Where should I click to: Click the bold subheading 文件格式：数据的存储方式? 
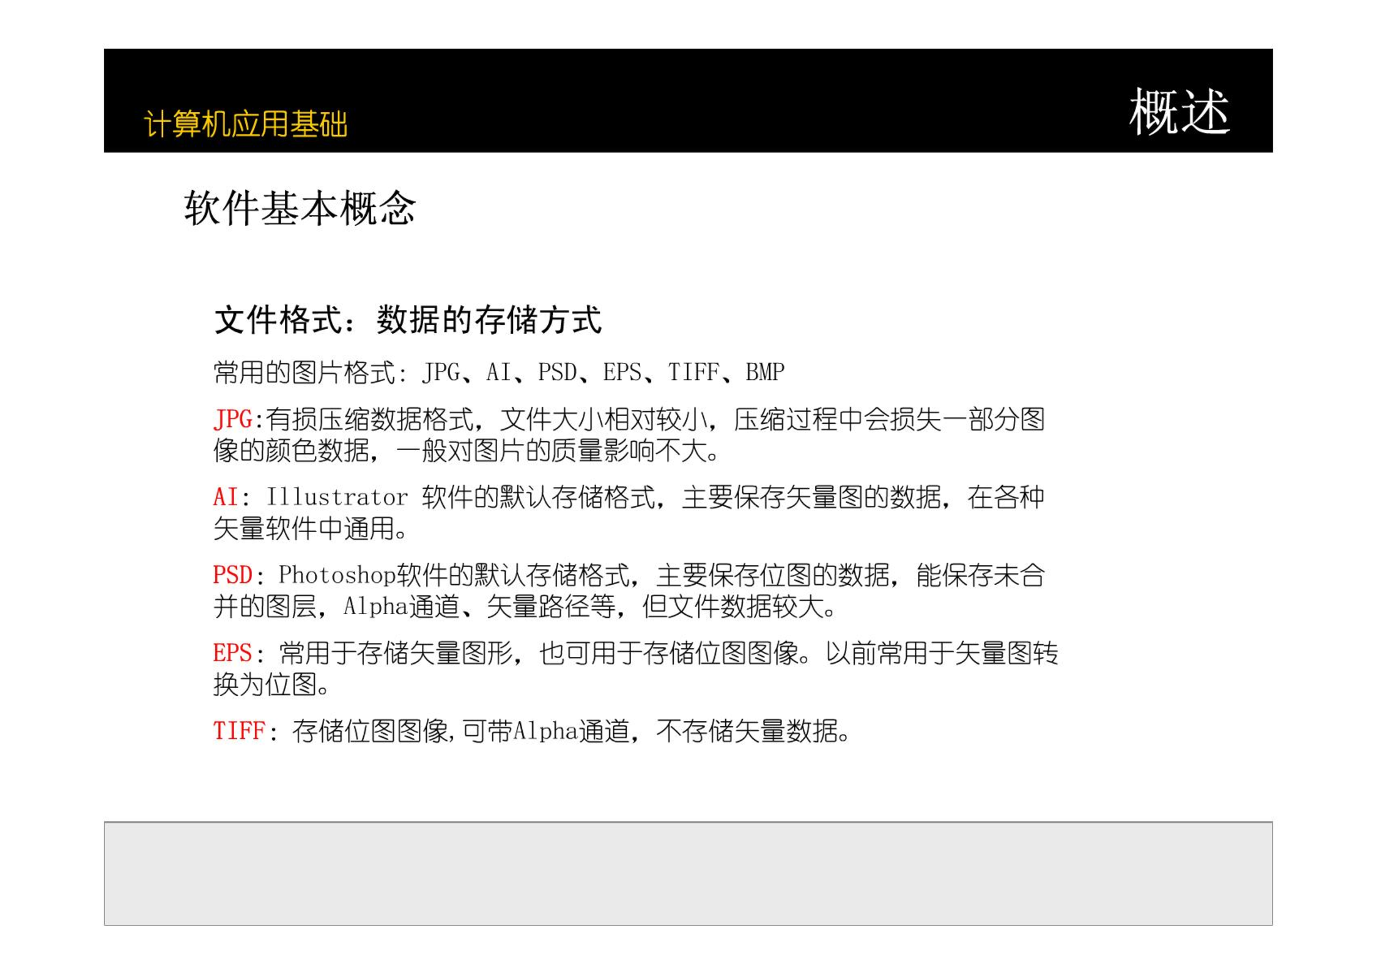pyautogui.click(x=408, y=320)
